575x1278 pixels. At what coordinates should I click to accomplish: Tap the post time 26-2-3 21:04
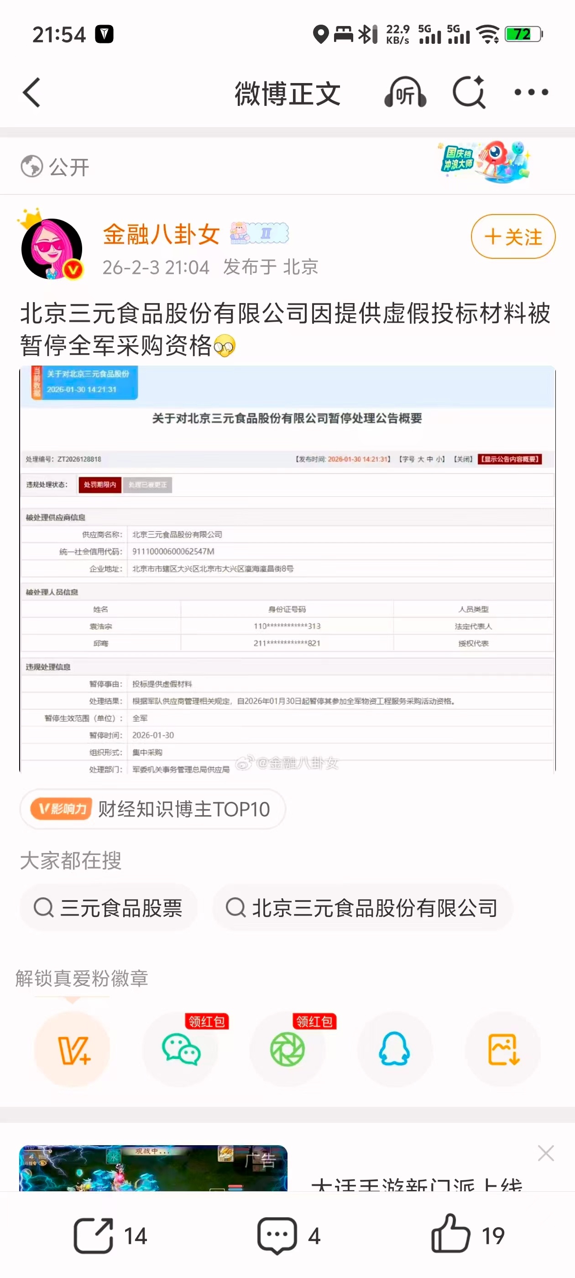click(156, 267)
